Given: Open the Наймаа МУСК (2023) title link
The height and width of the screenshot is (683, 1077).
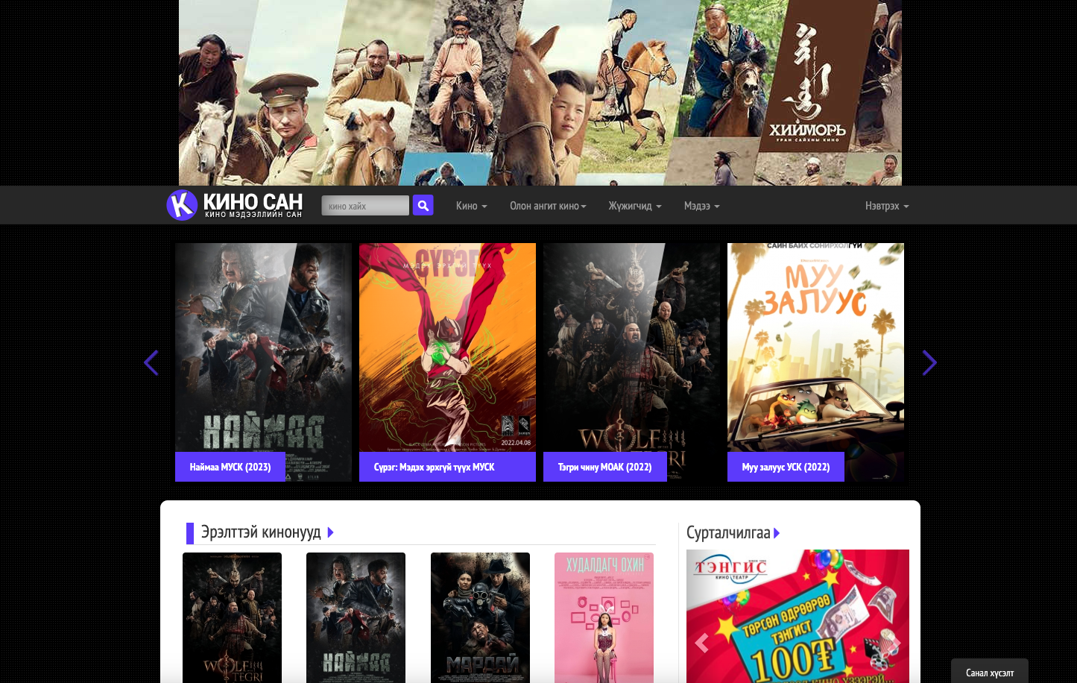Looking at the screenshot, I should click(230, 467).
